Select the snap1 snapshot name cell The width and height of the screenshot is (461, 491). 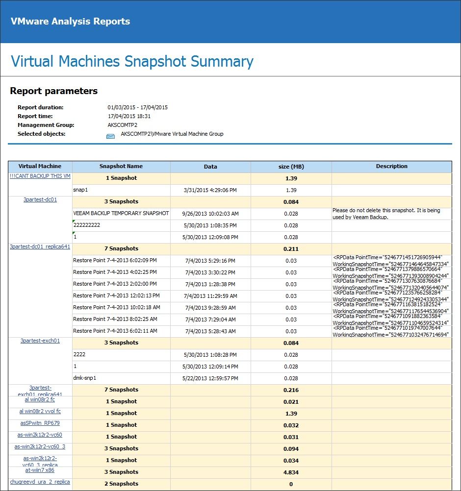click(x=121, y=190)
